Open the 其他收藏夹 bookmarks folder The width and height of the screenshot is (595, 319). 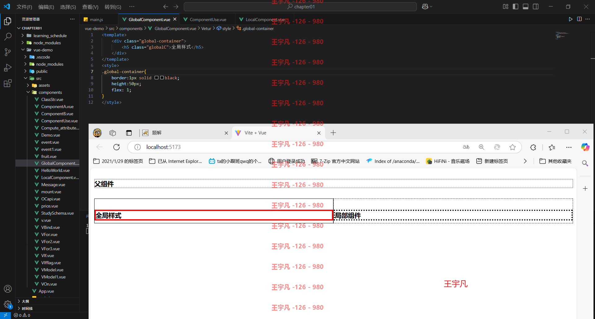(556, 161)
